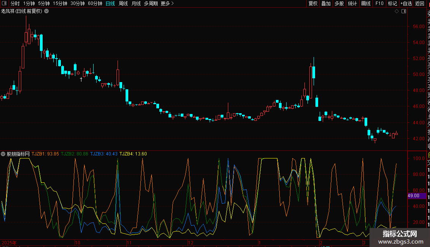Switch to 分时 intraday view
Image resolution: width=430 pixels, height=247 pixels.
point(15,3)
